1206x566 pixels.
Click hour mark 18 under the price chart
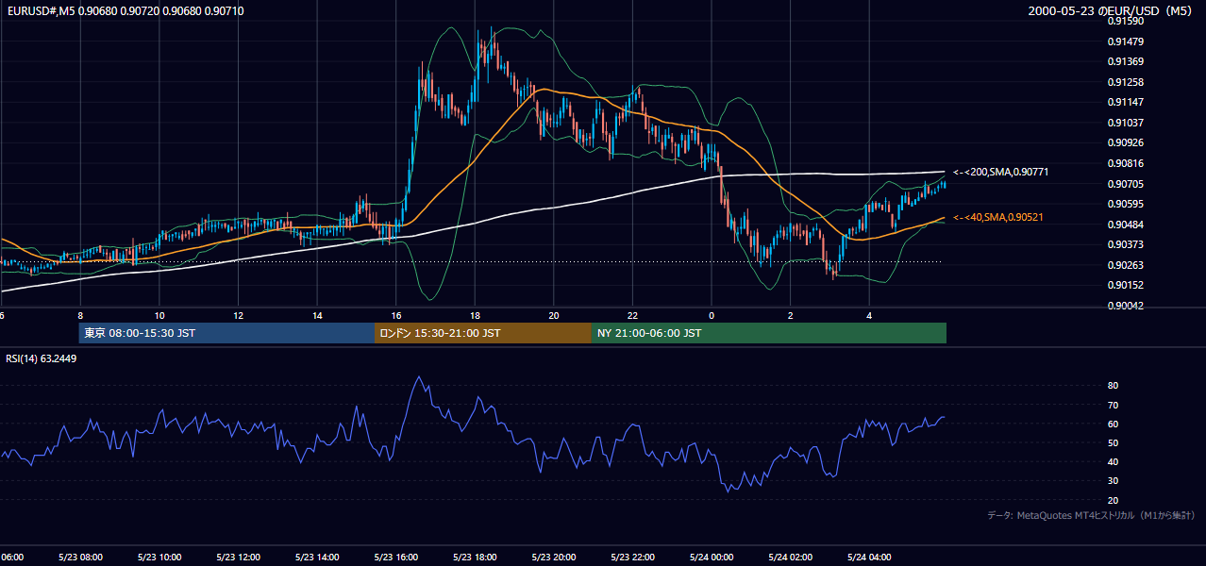point(475,315)
